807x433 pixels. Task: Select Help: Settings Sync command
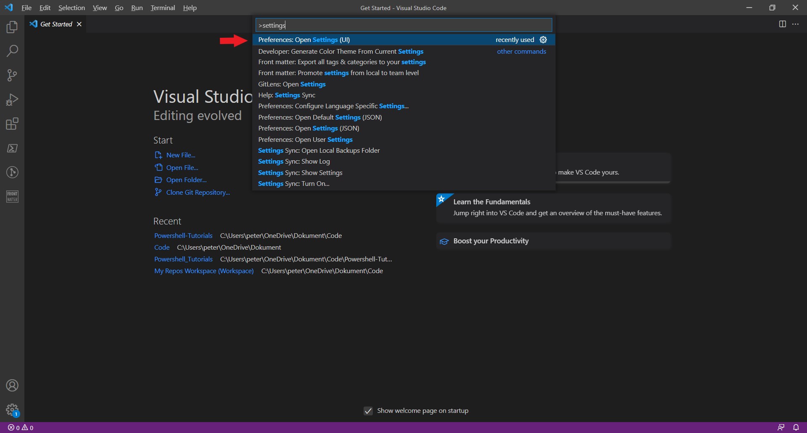[403, 95]
